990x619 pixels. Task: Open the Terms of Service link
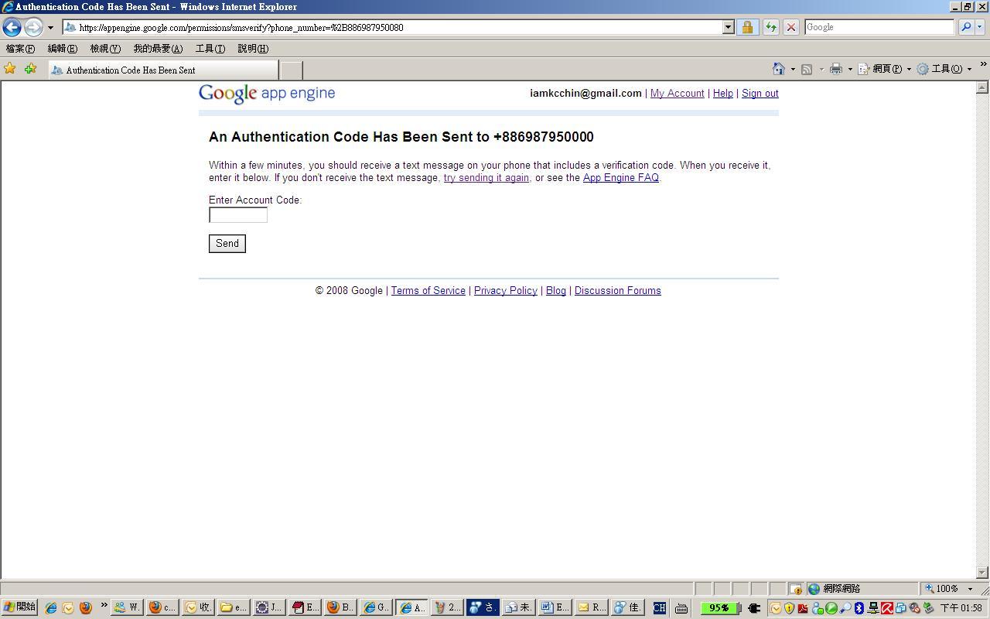tap(428, 291)
